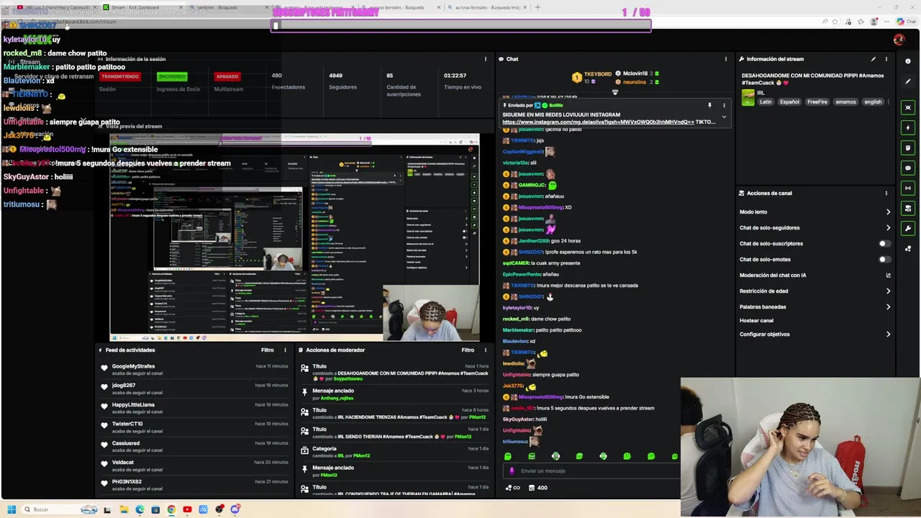Open Google Chrome from taskbar

pos(171,509)
